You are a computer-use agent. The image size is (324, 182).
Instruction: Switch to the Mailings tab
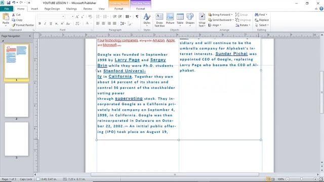coord(71,9)
